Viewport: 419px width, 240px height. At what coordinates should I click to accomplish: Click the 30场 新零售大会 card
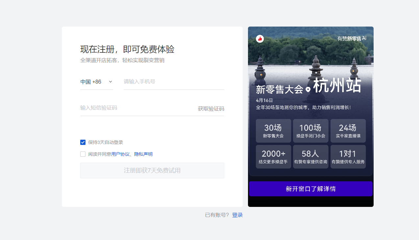tap(273, 131)
